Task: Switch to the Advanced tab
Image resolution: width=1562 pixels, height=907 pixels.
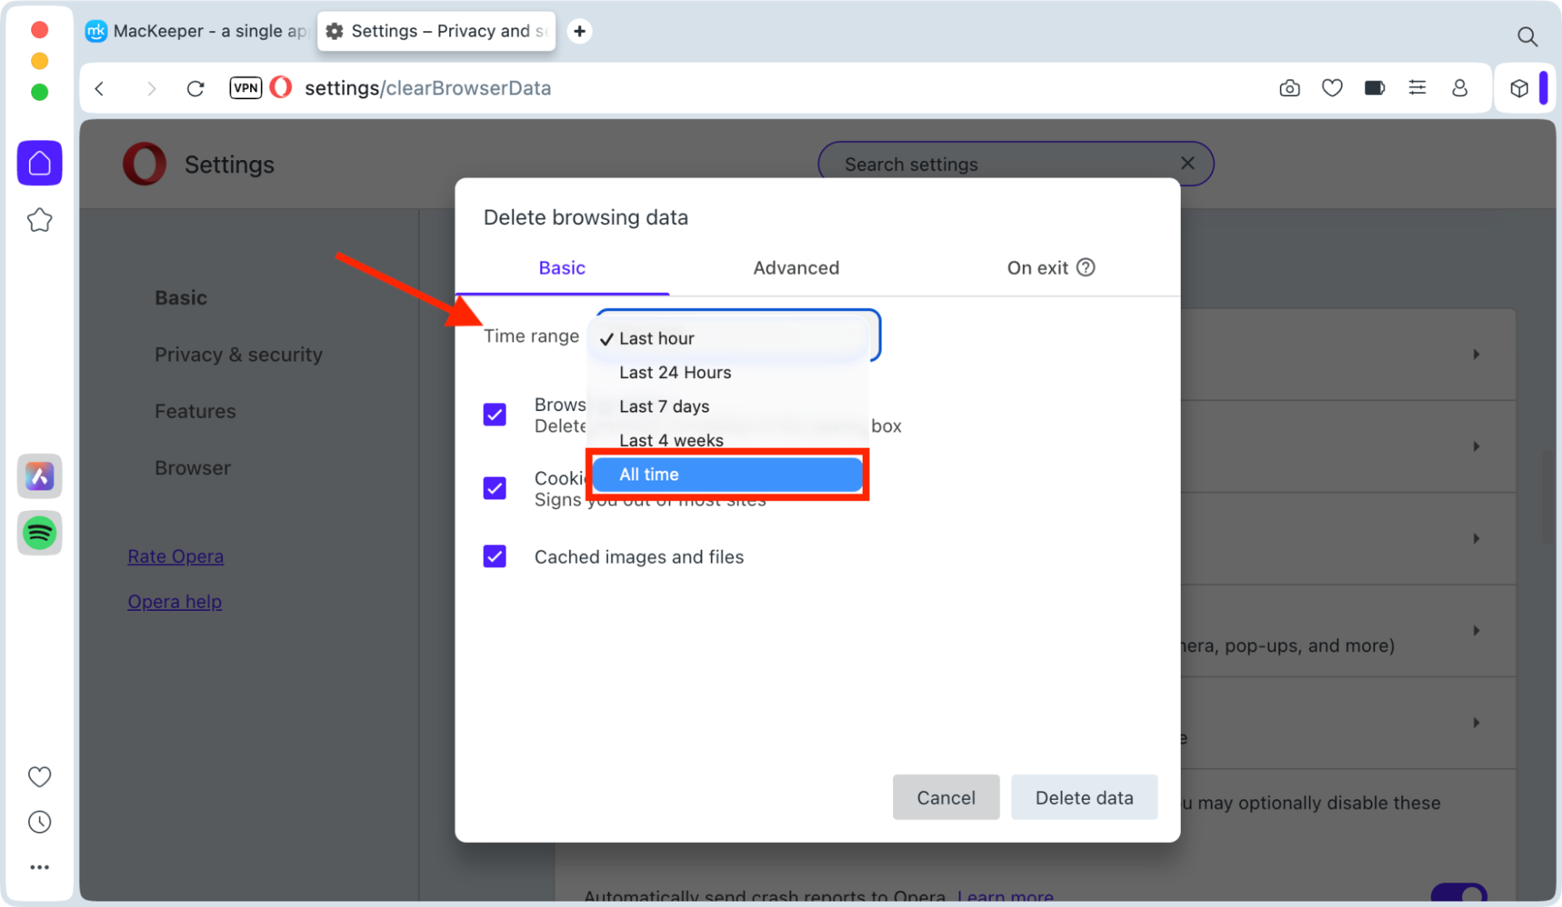Action: [795, 267]
